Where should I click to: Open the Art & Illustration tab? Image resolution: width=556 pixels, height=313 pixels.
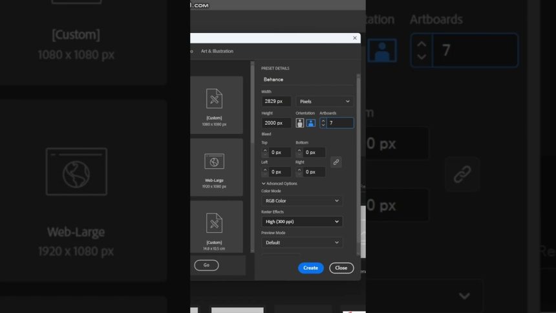tap(217, 51)
